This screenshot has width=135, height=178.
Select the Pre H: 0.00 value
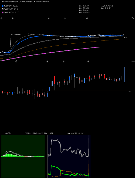click(x=84, y=8)
